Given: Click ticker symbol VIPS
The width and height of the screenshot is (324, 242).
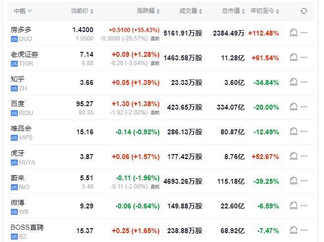Looking at the screenshot, I should (x=26, y=138).
